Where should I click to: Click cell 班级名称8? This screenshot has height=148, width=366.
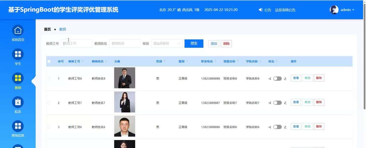tap(230, 79)
